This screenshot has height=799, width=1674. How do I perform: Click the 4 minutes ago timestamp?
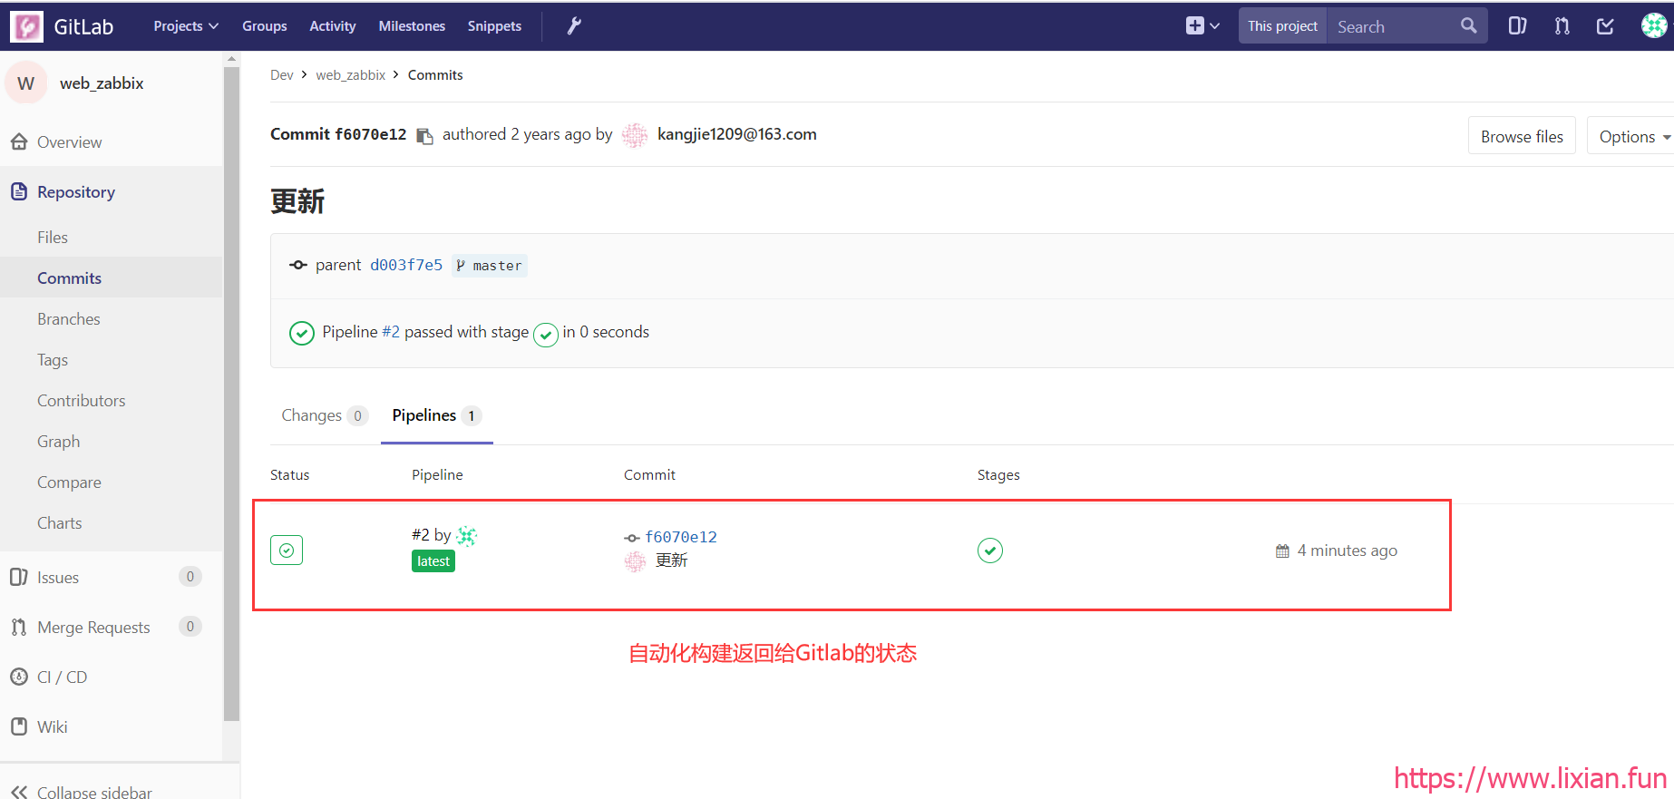click(1348, 551)
